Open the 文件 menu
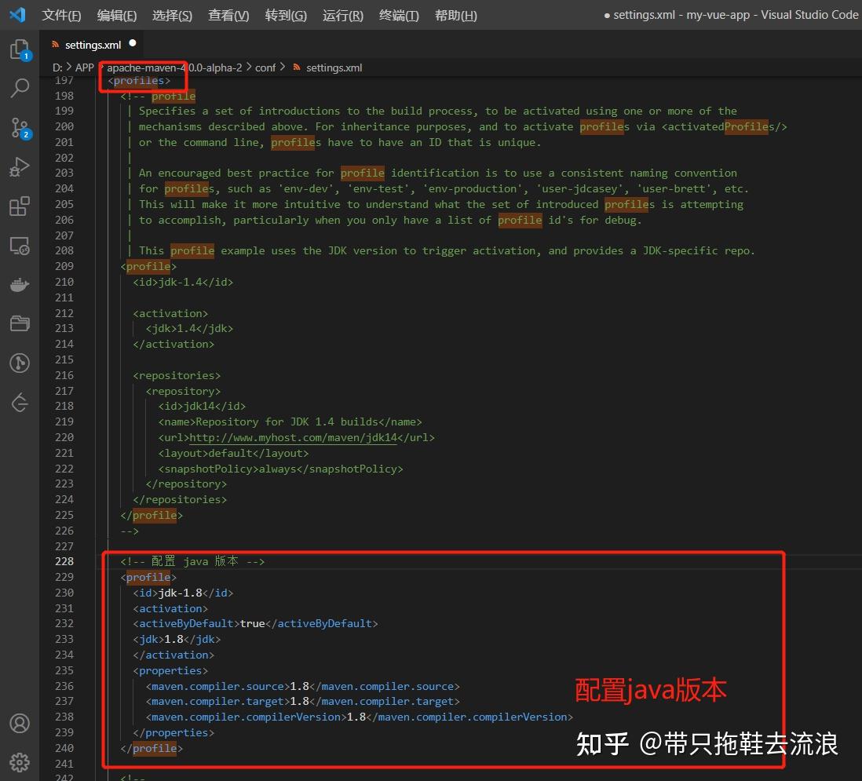 point(61,15)
